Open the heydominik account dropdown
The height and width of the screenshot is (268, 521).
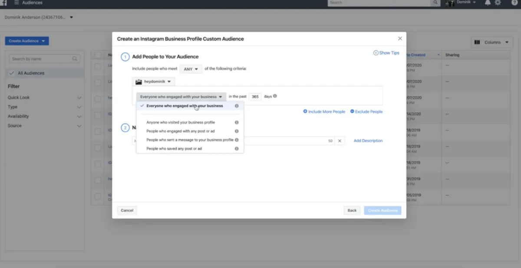[153, 81]
